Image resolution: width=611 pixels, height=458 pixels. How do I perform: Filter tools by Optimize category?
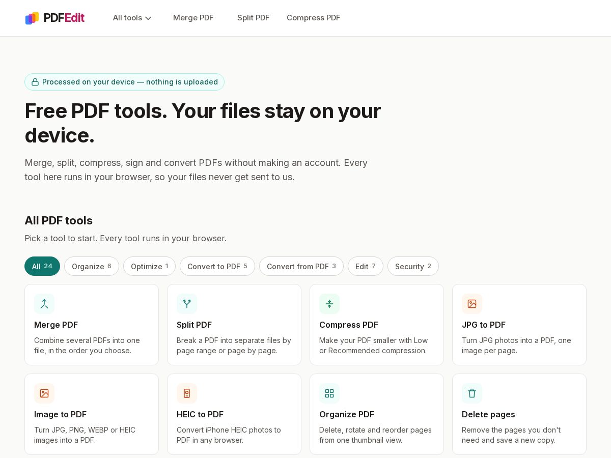tap(149, 266)
